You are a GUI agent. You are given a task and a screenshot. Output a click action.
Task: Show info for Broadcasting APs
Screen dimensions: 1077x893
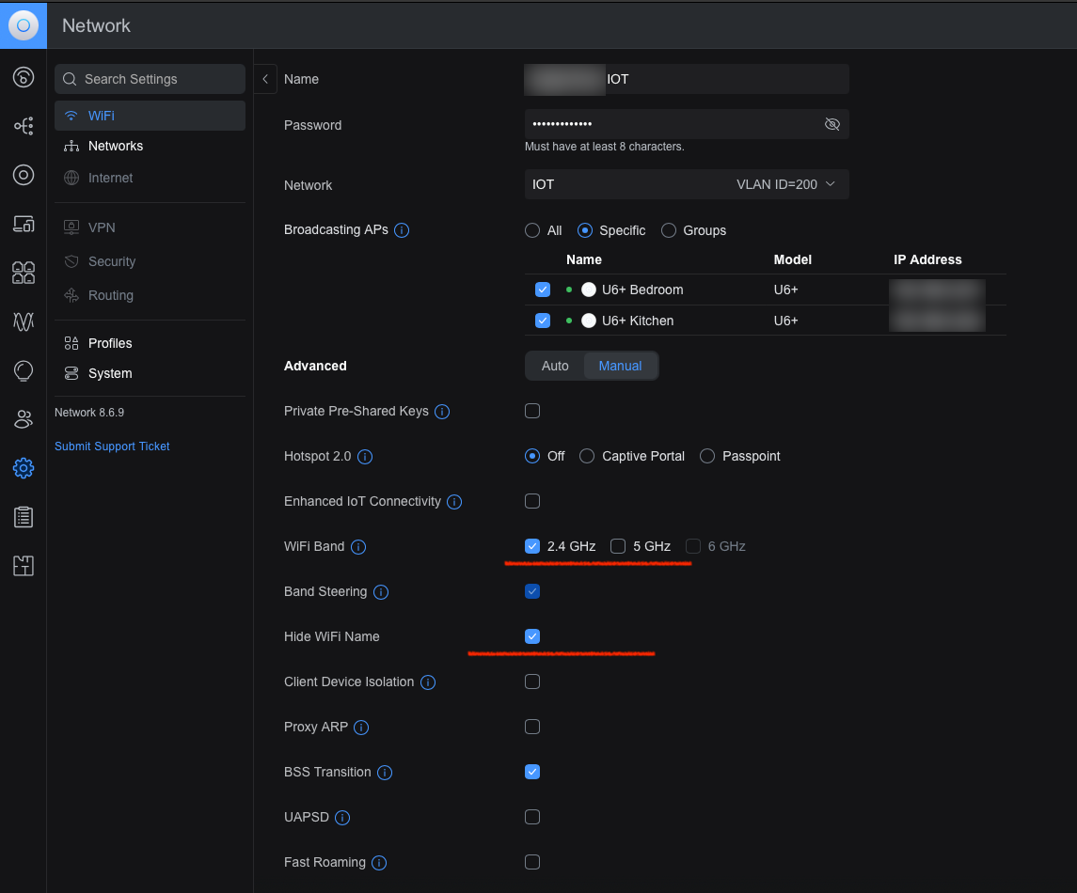[402, 230]
